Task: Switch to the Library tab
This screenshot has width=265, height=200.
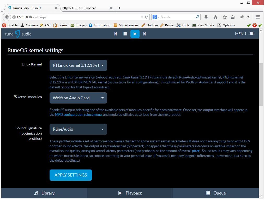Action: [44, 193]
